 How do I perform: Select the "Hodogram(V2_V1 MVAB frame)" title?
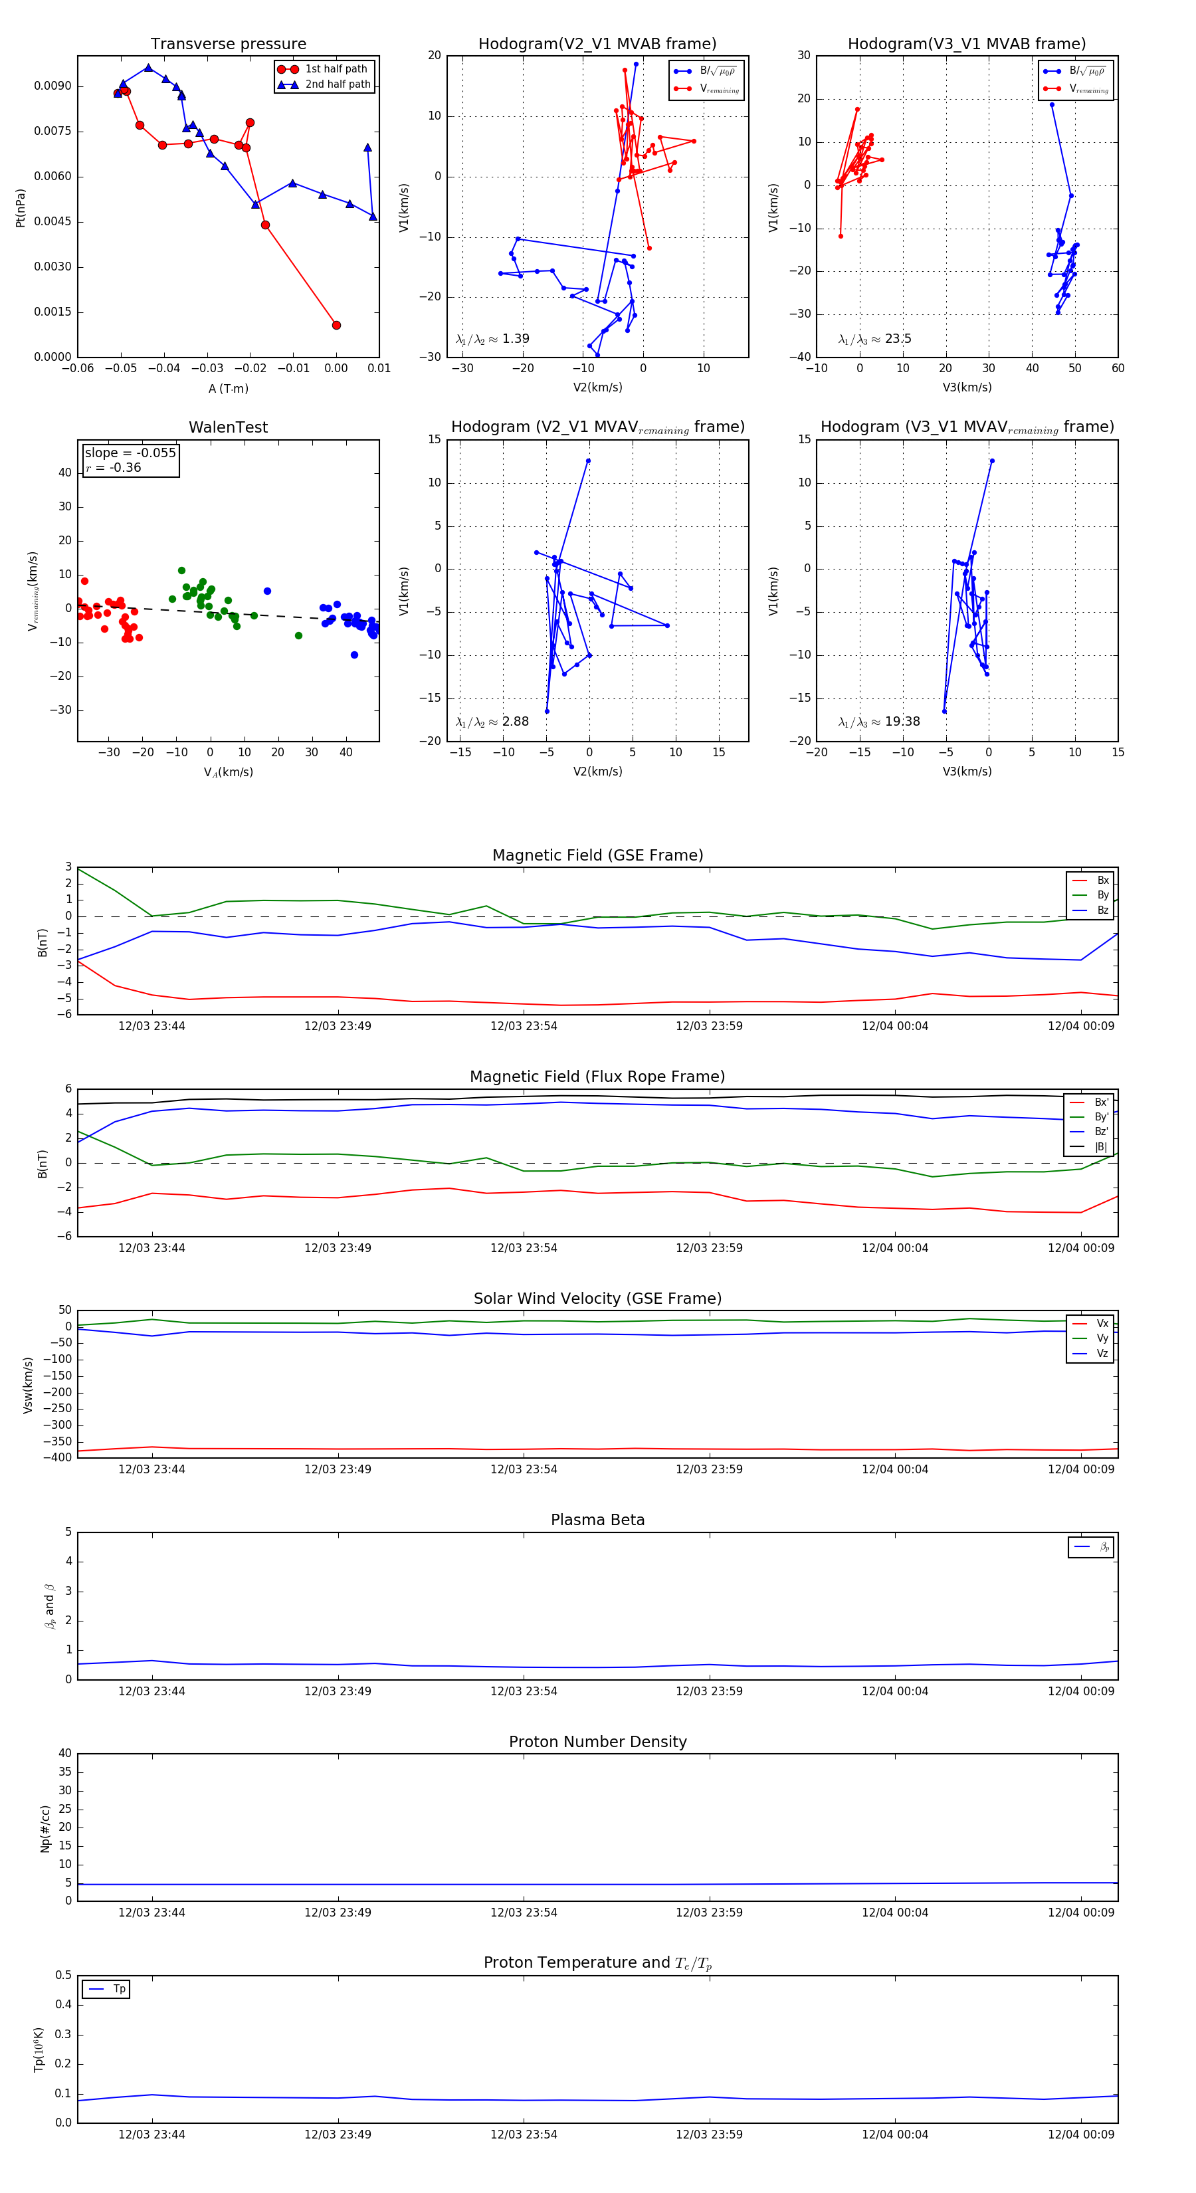(x=597, y=45)
